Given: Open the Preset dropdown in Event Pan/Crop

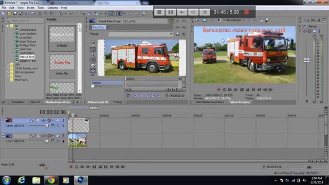Looking at the screenshot, I should [x=171, y=34].
